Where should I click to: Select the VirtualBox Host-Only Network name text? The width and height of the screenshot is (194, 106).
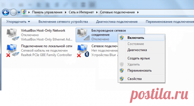pos(43,31)
